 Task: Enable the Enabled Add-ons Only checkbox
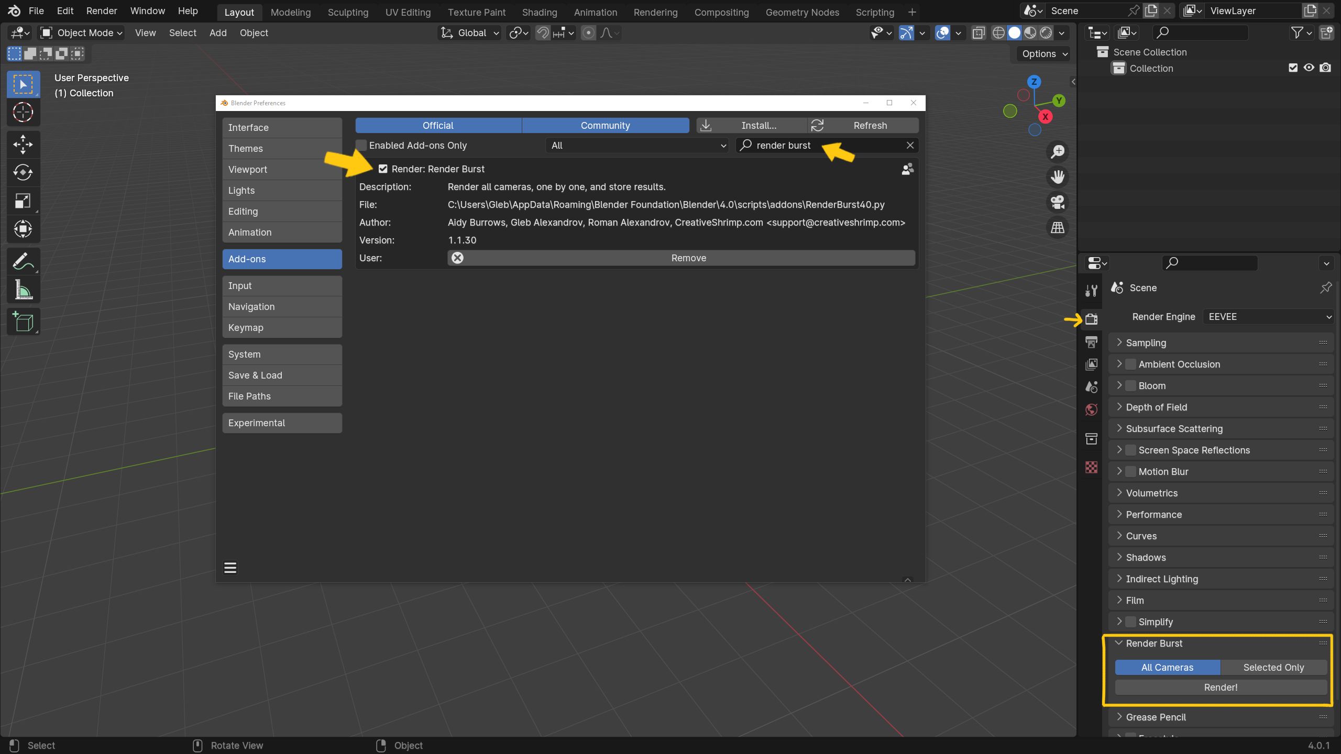pyautogui.click(x=361, y=146)
